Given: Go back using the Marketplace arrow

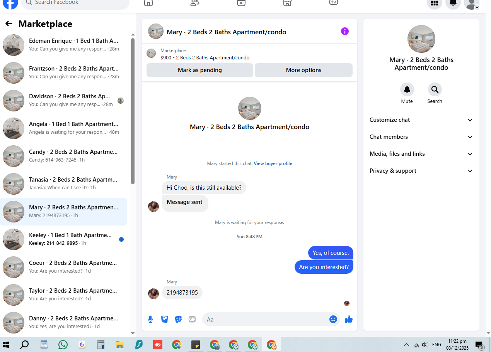Looking at the screenshot, I should [x=9, y=24].
